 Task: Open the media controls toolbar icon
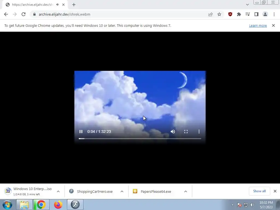[248, 14]
